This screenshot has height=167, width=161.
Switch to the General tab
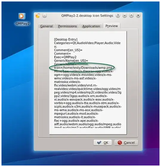(47, 26)
